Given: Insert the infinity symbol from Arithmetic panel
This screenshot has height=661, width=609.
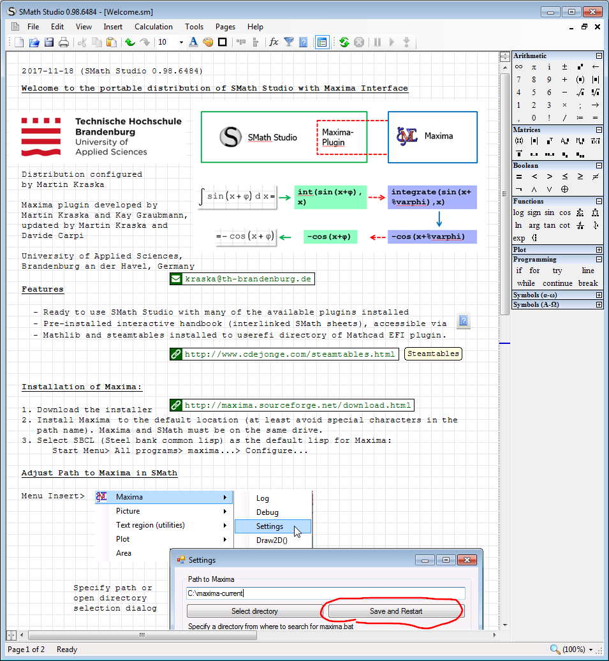Looking at the screenshot, I should pyautogui.click(x=519, y=67).
